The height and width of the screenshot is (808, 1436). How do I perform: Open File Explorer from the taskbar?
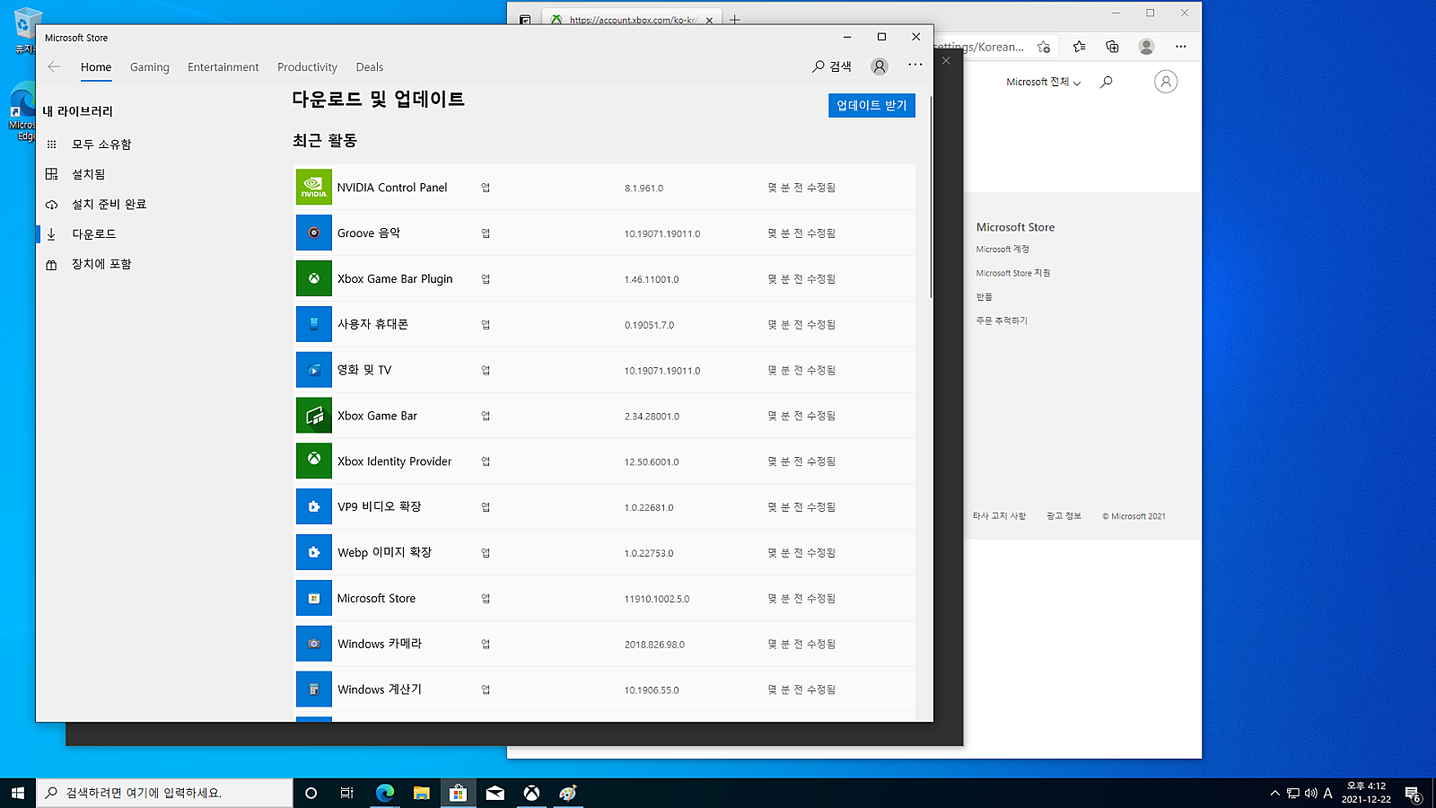tap(421, 793)
